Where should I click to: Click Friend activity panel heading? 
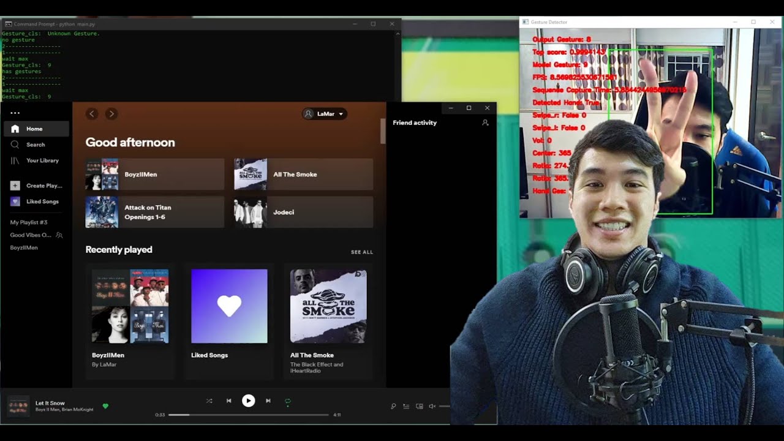pyautogui.click(x=415, y=123)
